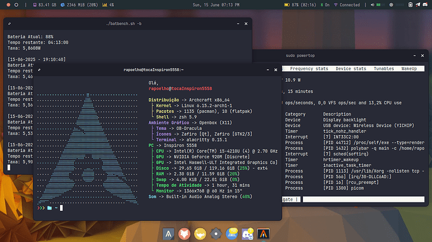Click the './batbench.sh -b' window title
This screenshot has height=242, width=432.
tap(124, 24)
